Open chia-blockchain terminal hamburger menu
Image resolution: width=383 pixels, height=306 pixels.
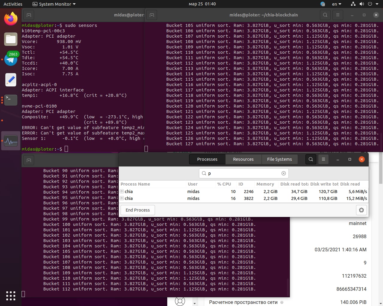point(338,15)
